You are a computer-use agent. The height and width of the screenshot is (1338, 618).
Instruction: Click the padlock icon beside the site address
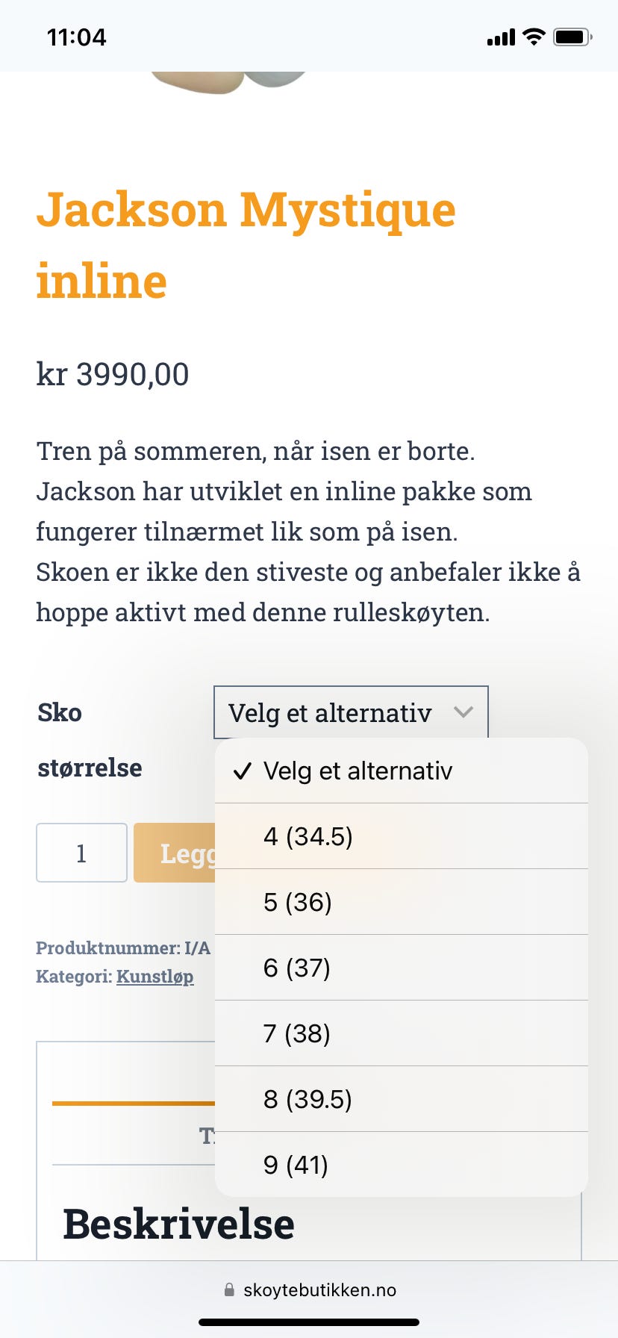point(229,1289)
